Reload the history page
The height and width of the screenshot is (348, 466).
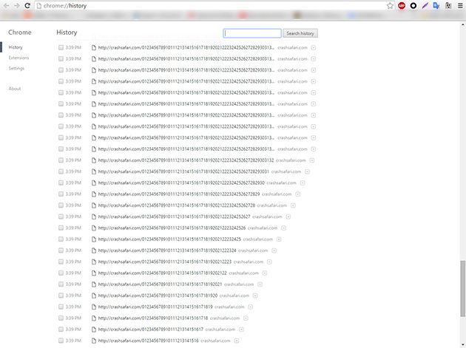click(27, 6)
